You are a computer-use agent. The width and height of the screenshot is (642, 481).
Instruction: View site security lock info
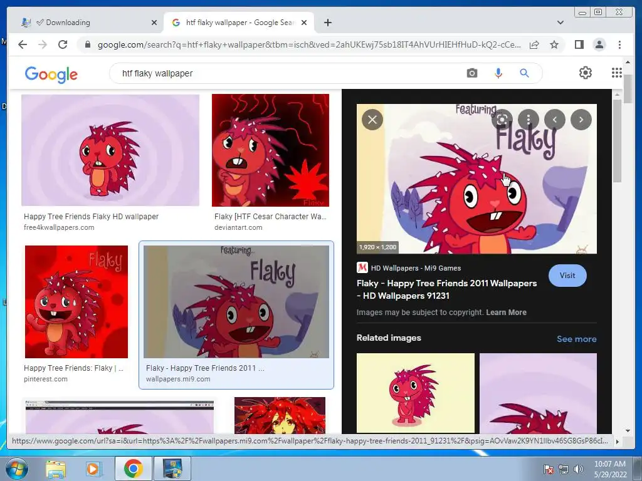point(87,44)
